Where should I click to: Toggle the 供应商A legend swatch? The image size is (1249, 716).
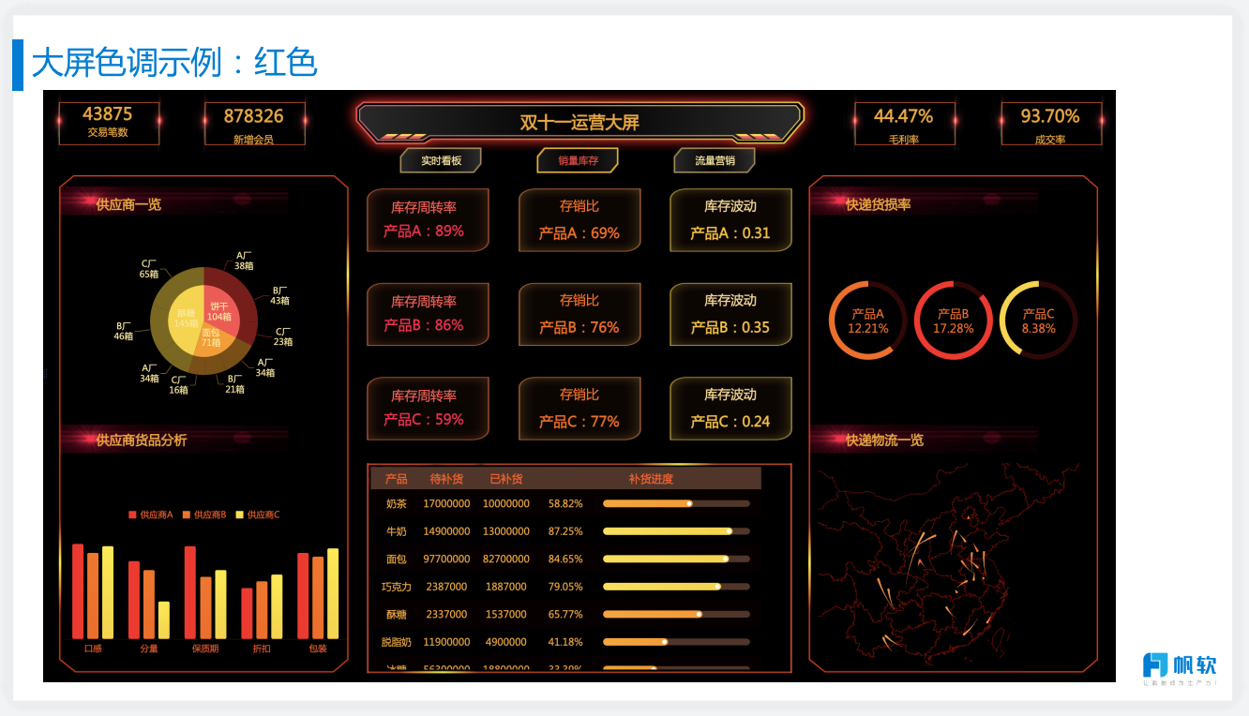point(132,515)
